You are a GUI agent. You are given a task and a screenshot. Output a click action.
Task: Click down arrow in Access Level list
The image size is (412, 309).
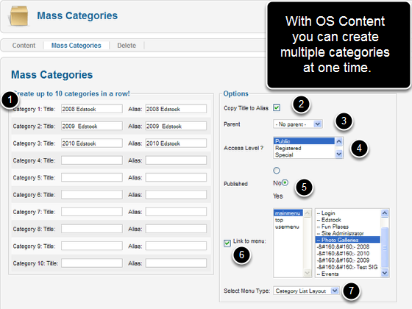[x=339, y=154]
